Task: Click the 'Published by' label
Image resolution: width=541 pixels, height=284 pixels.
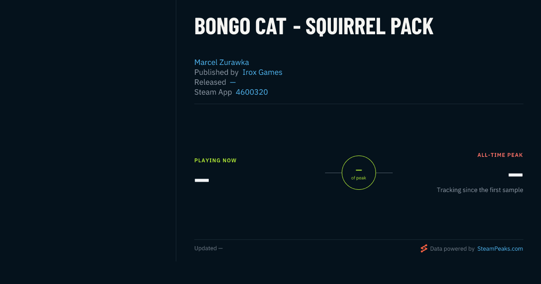Action: pos(216,72)
